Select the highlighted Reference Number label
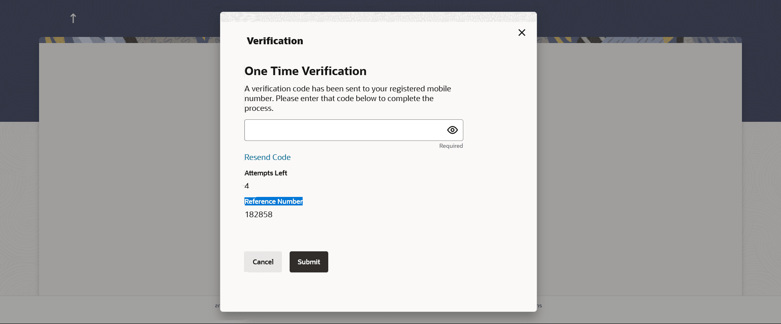The width and height of the screenshot is (781, 324). [273, 201]
